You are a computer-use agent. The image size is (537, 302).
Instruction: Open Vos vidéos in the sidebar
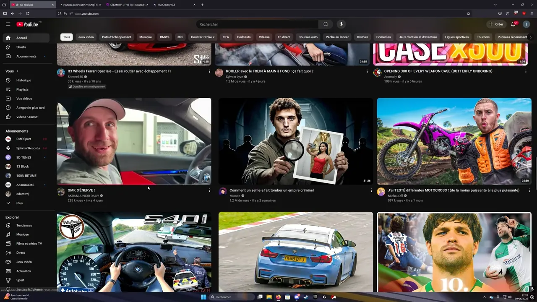[25, 99]
